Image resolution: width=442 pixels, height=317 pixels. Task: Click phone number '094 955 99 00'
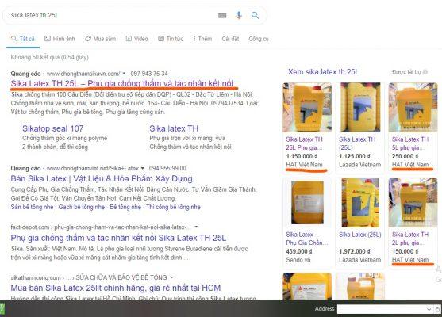coord(167,168)
